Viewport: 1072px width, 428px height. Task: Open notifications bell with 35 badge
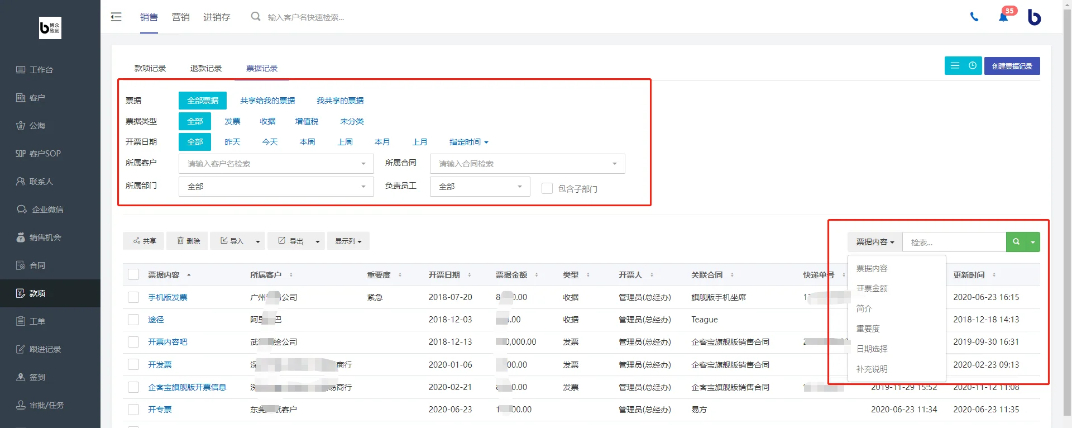pyautogui.click(x=1004, y=16)
